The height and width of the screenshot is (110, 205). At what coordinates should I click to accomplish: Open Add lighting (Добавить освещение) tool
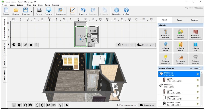pyautogui.click(x=166, y=58)
